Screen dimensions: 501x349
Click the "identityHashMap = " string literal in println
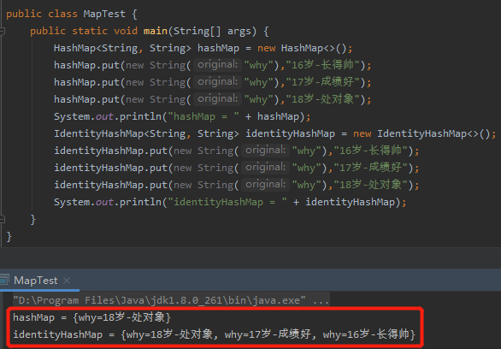coord(227,202)
